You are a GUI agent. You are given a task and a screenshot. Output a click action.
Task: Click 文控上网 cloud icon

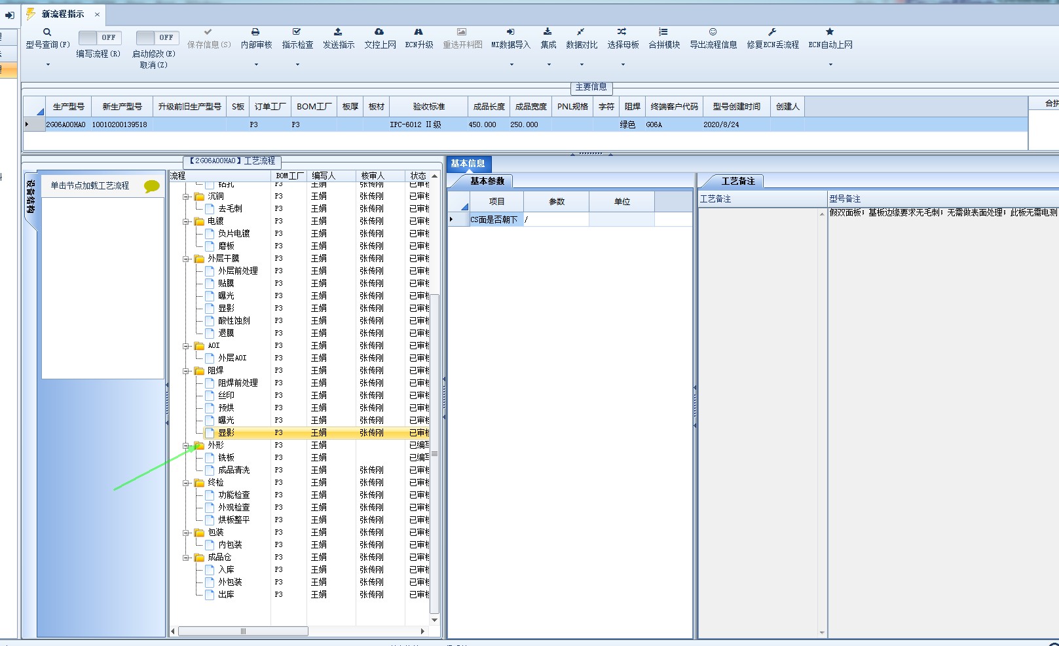(379, 31)
